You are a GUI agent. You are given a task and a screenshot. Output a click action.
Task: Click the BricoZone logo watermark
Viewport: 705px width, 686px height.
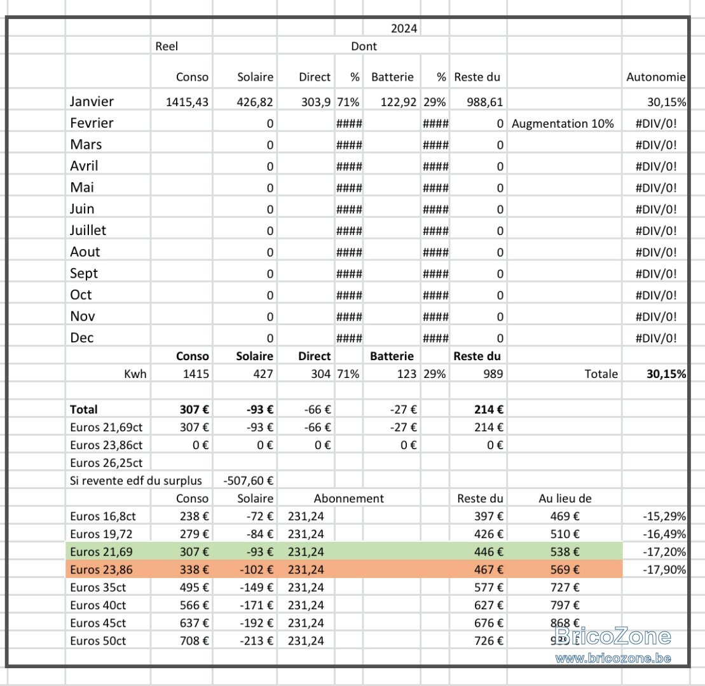coord(612,636)
